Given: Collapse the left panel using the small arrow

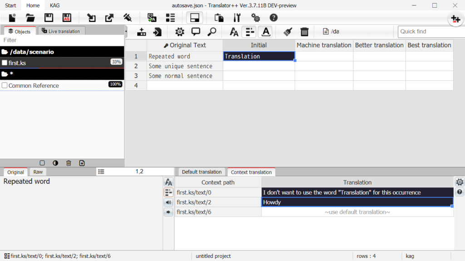Looking at the screenshot, I should point(126,31).
